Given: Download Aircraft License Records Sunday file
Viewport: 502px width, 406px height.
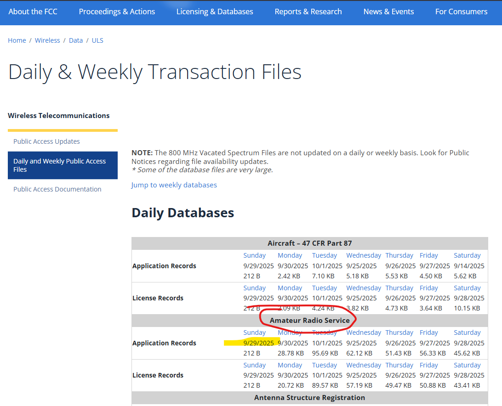Looking at the screenshot, I should tap(255, 288).
